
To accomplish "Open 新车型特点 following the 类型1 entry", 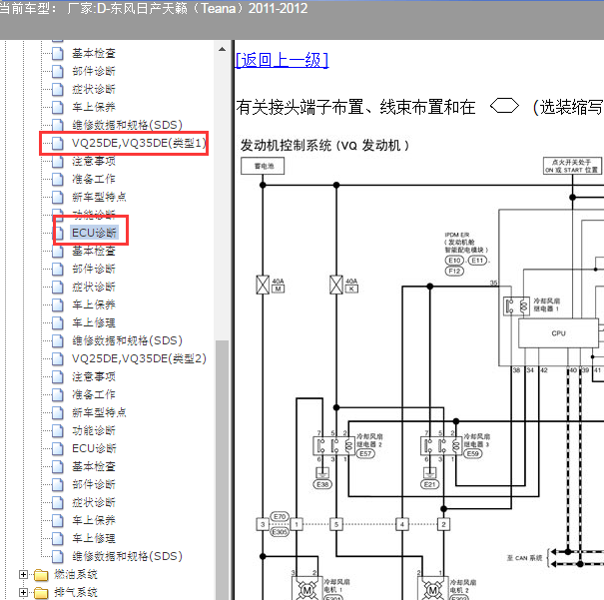I will [99, 197].
